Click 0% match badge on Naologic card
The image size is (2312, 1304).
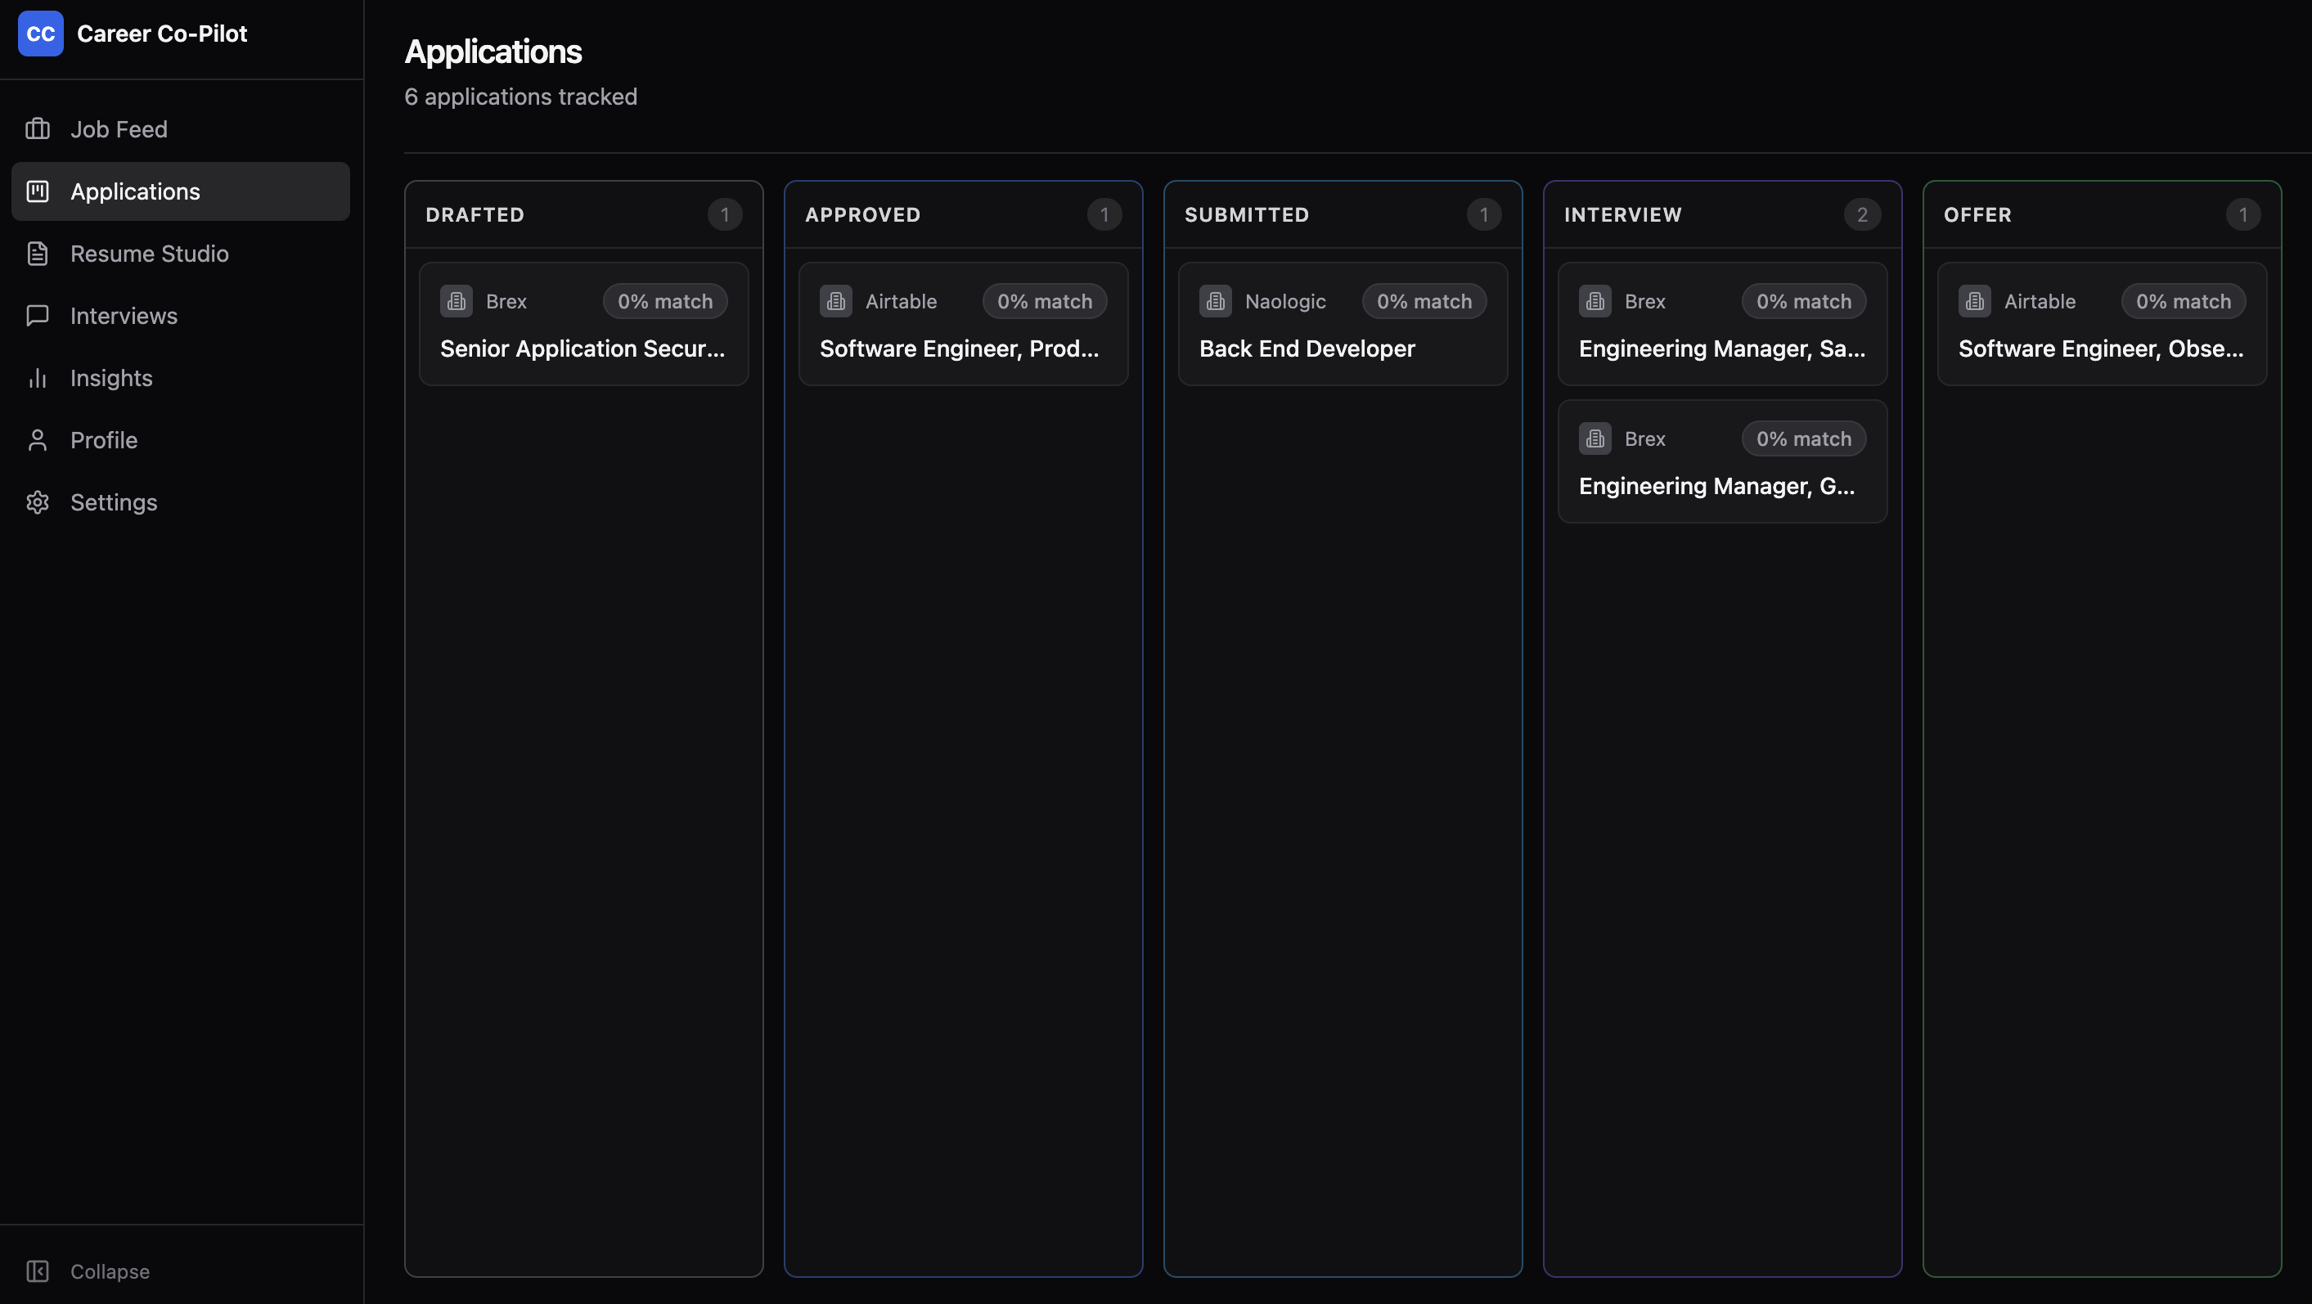coord(1424,302)
